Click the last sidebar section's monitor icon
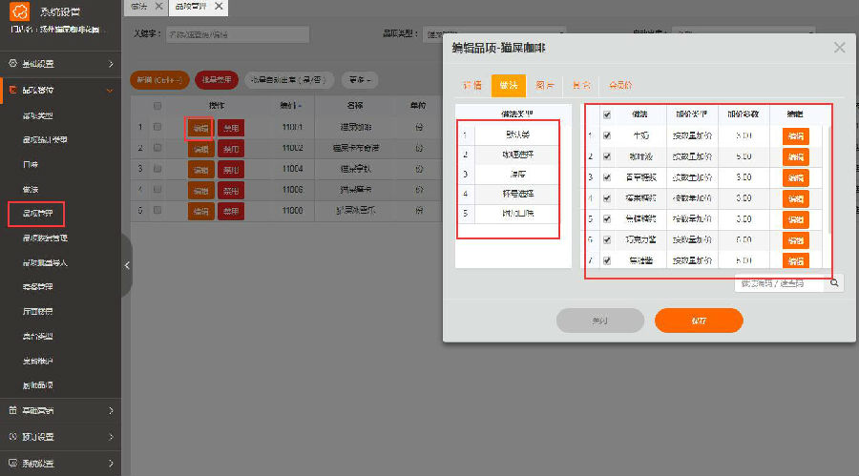Viewport: 859px width, 476px height. coord(12,464)
